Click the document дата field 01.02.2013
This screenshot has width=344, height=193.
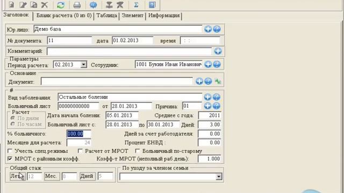[133, 41]
